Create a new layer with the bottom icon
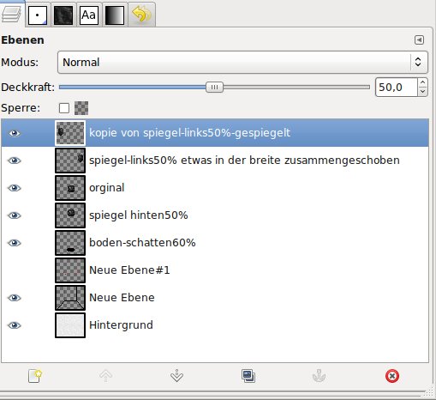The image size is (436, 400). [35, 376]
